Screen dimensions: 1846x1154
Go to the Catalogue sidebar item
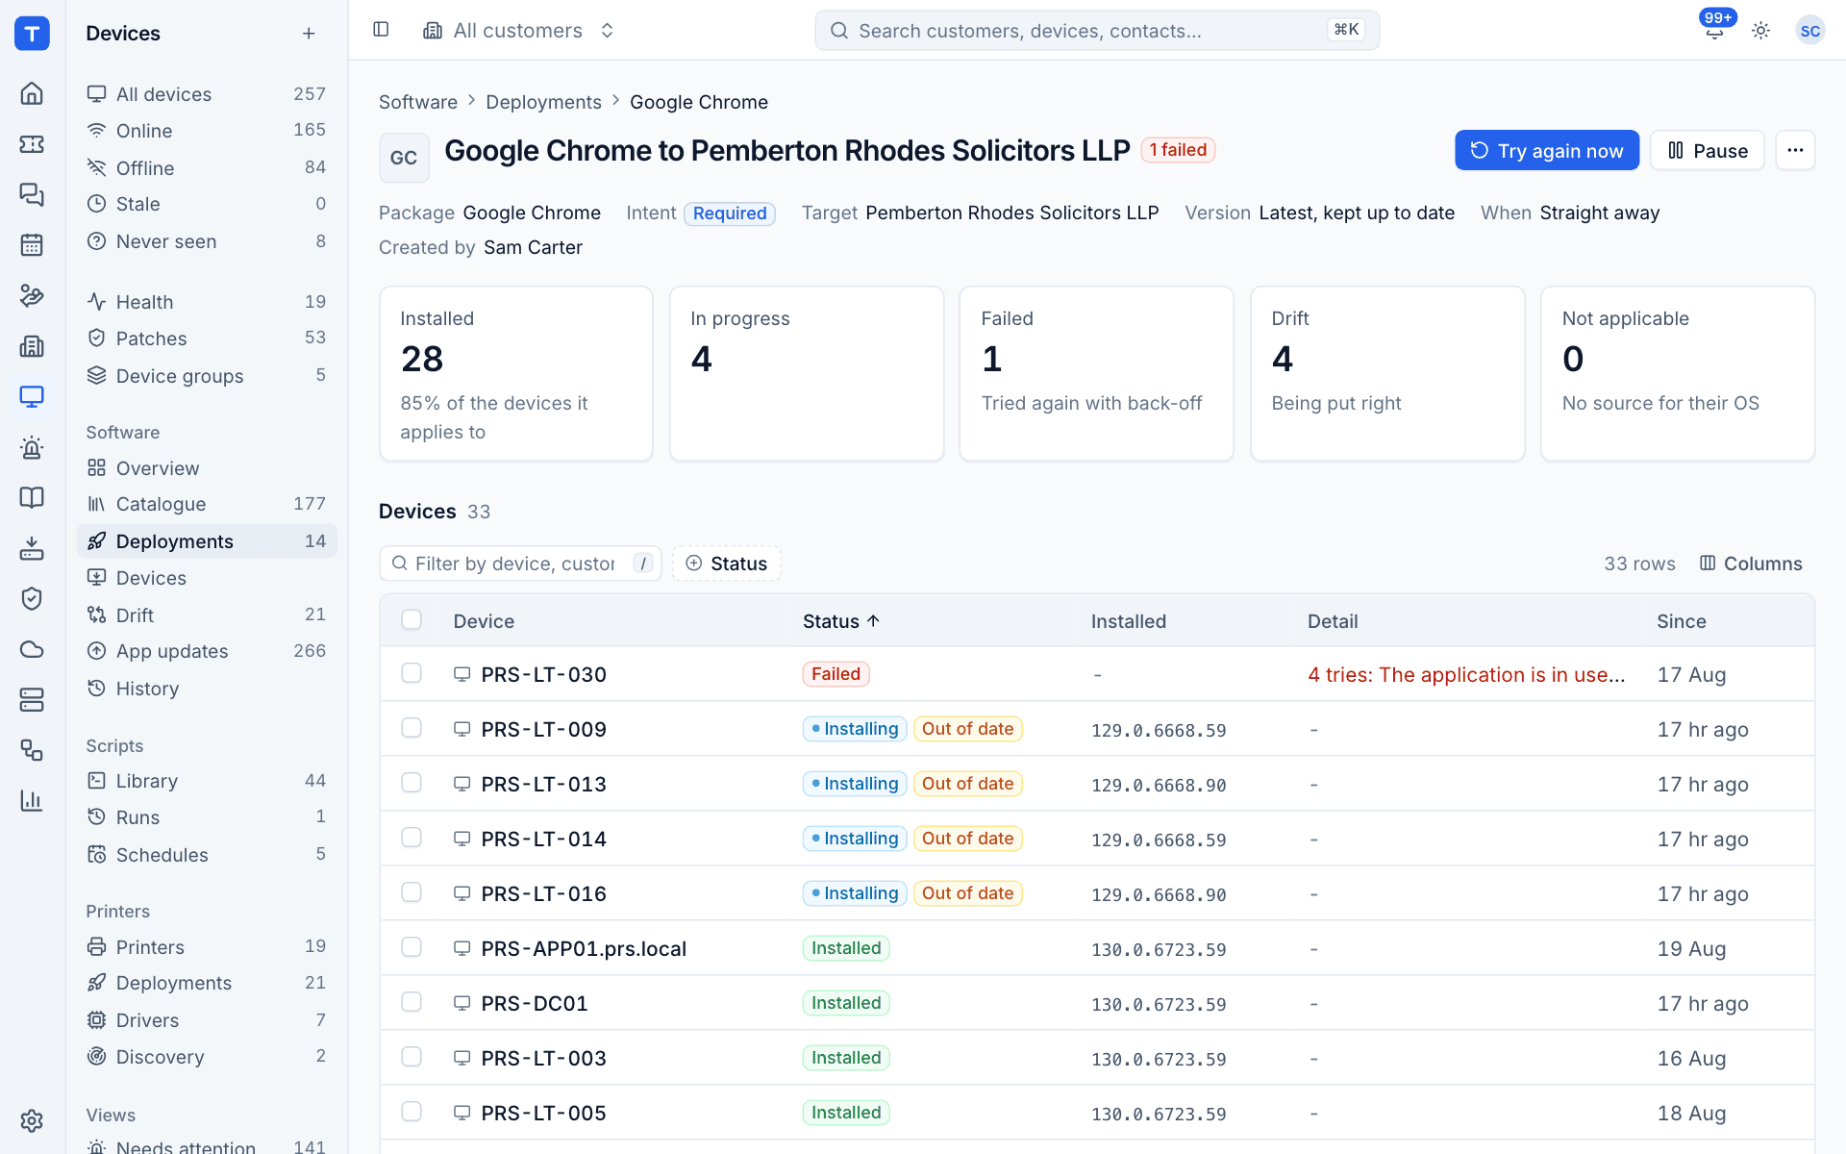click(207, 504)
